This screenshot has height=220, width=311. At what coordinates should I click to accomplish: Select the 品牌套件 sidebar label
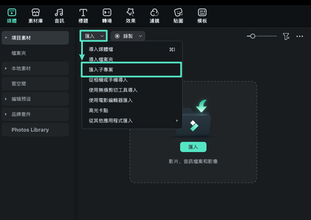pyautogui.click(x=21, y=114)
